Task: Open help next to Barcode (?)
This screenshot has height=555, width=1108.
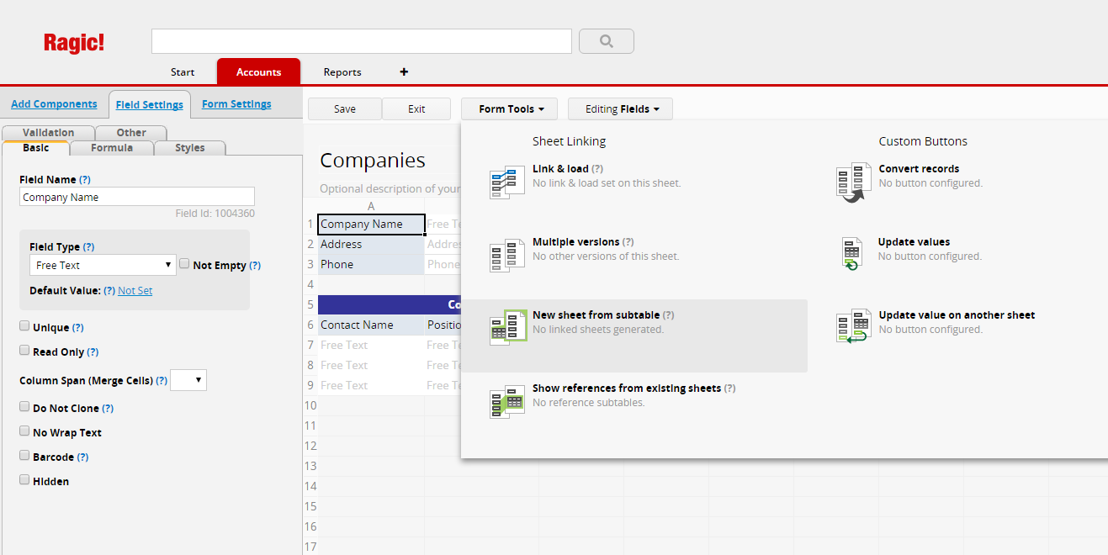Action: point(82,457)
